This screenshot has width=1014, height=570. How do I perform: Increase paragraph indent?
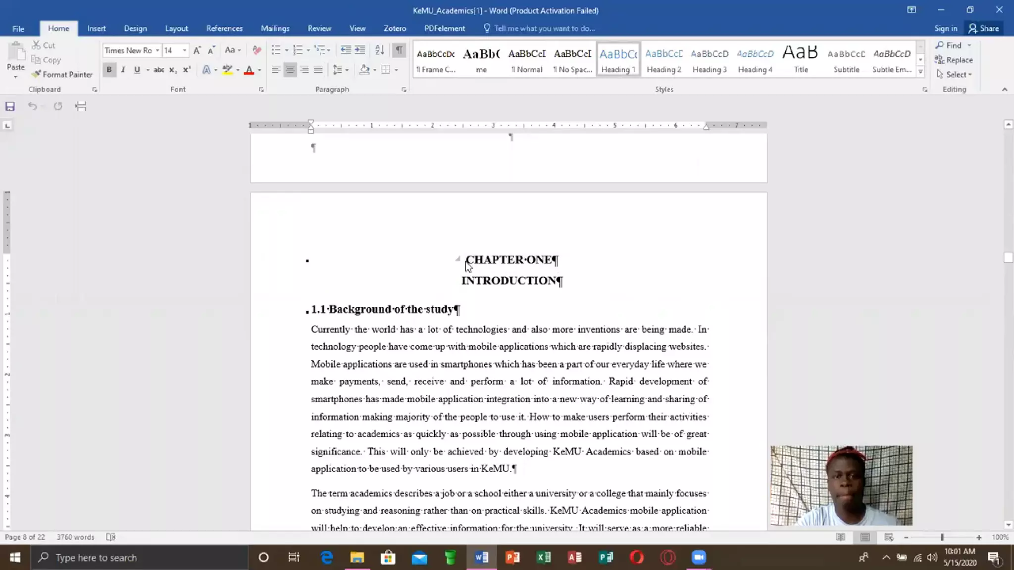tap(360, 50)
